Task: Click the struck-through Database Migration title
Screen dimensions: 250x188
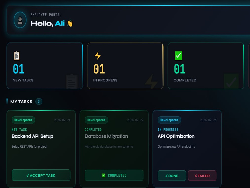Action: point(106,136)
